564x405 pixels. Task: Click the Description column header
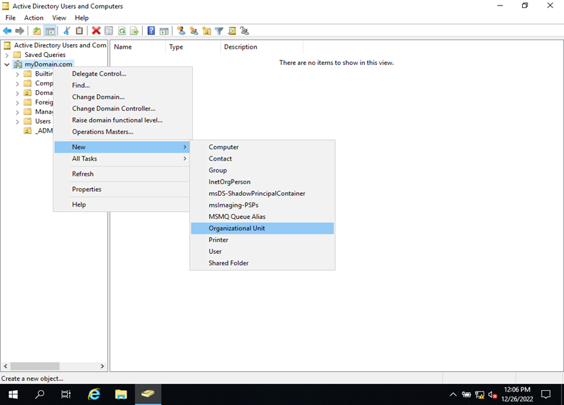tap(261, 47)
